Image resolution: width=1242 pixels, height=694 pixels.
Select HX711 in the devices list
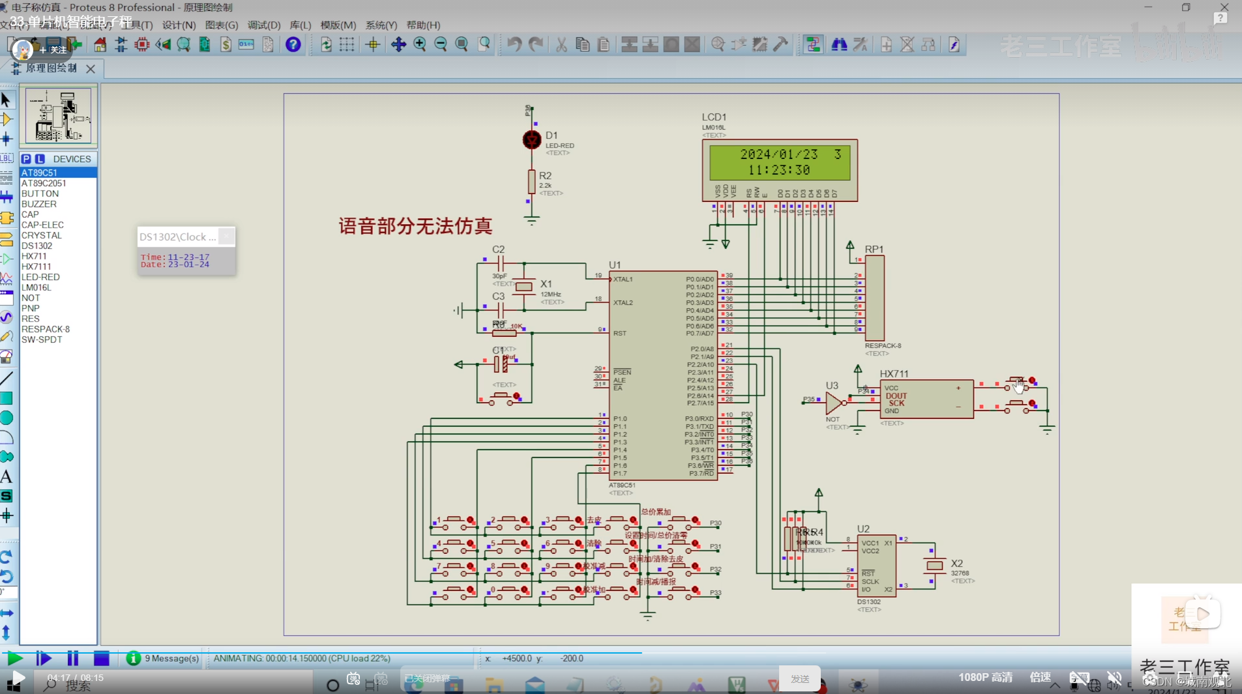coord(34,256)
